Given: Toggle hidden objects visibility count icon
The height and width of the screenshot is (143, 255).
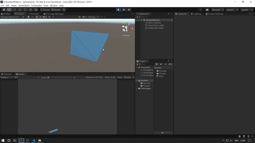Looking at the screenshot, I should tap(45, 17).
